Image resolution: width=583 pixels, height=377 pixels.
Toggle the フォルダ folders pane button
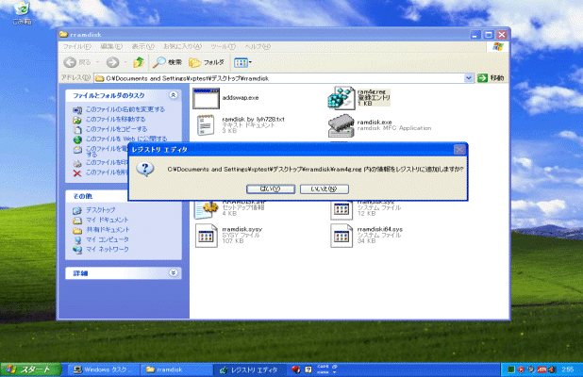pos(207,62)
